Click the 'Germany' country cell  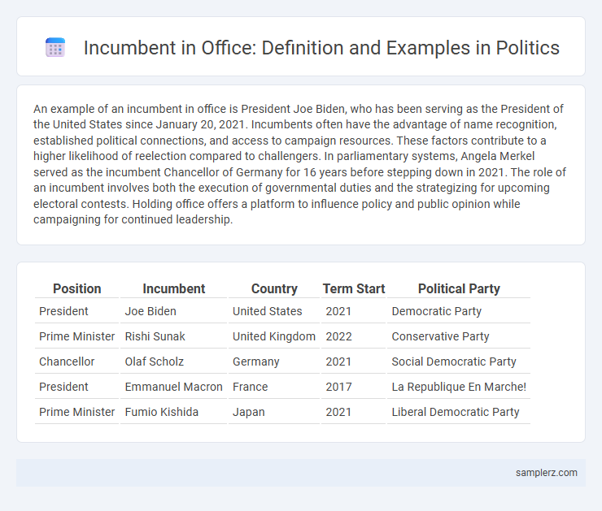tap(274, 362)
